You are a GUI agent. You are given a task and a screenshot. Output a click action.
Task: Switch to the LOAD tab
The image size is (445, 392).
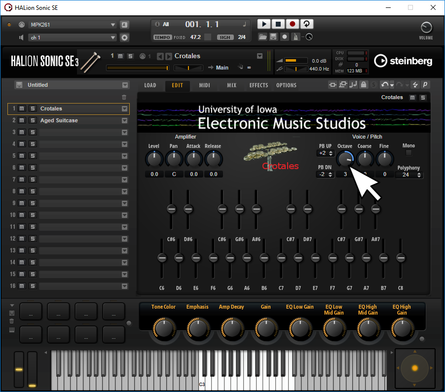[150, 85]
